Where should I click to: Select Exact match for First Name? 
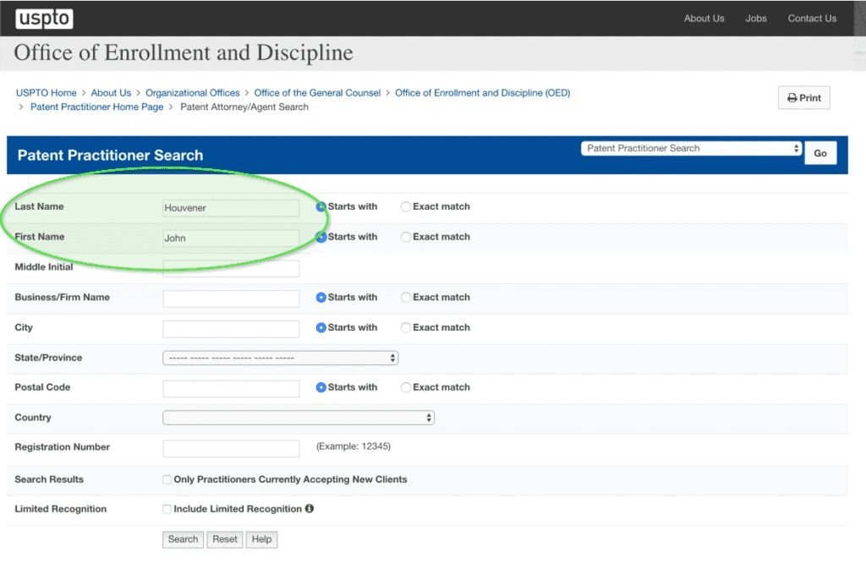(x=406, y=237)
